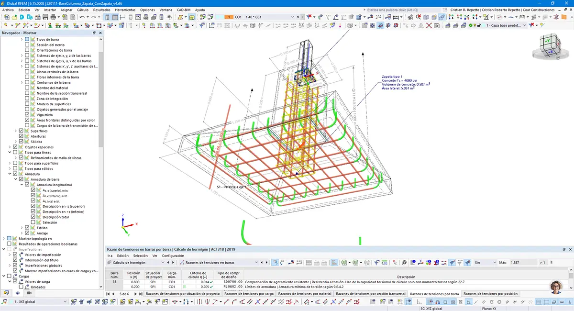574x311 pixels.
Task: Open the Insertar menu
Action: point(50,10)
